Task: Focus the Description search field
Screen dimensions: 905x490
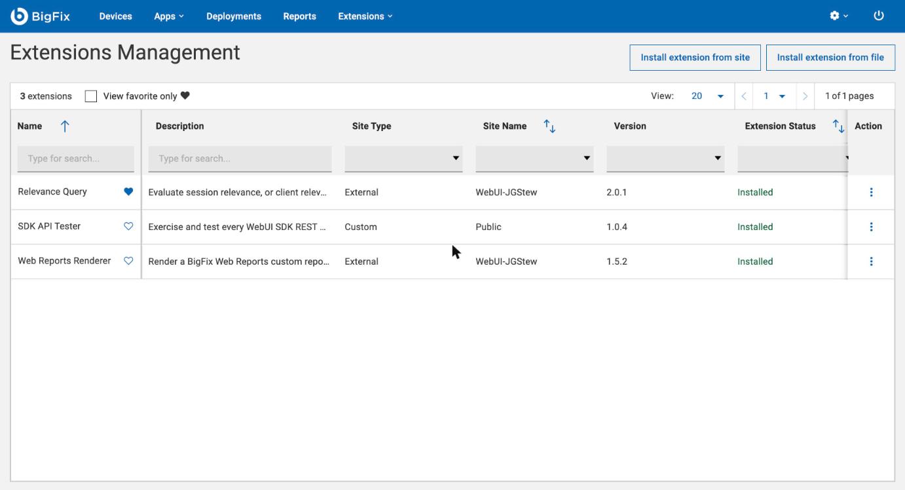Action: coord(240,159)
